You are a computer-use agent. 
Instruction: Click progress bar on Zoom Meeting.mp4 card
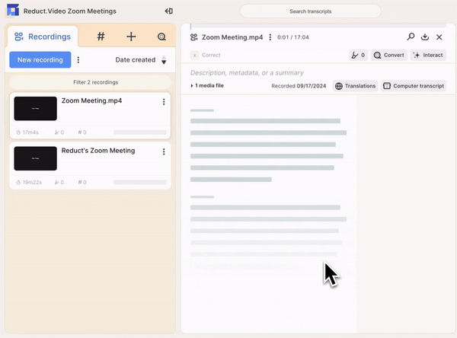[x=140, y=132]
